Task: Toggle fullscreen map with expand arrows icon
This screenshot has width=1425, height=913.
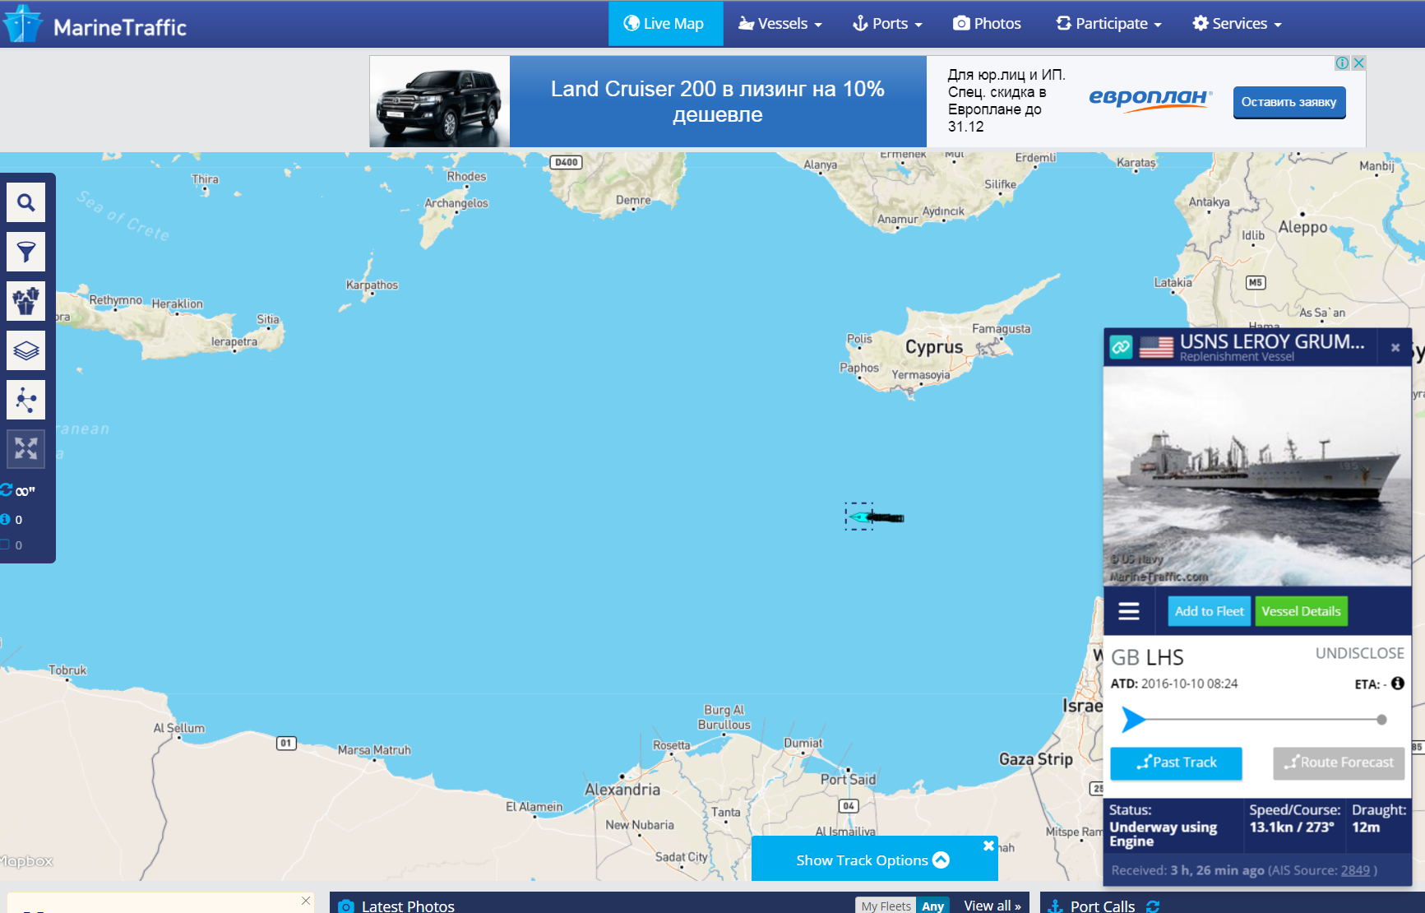Action: pyautogui.click(x=26, y=449)
